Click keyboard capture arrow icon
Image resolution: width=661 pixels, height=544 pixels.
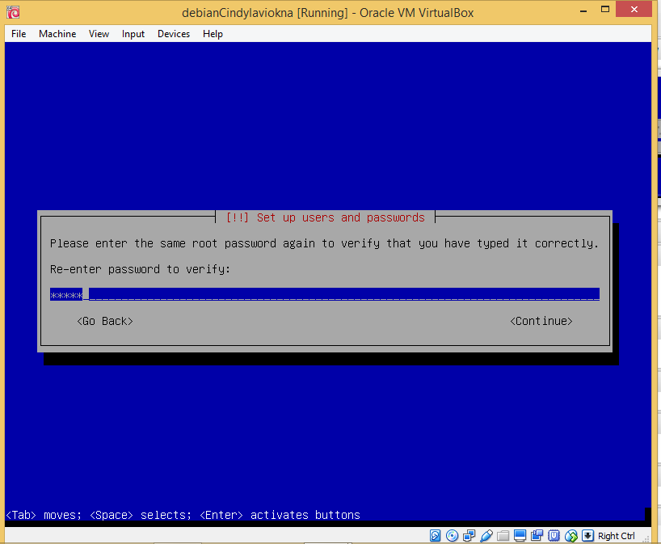[x=587, y=536]
